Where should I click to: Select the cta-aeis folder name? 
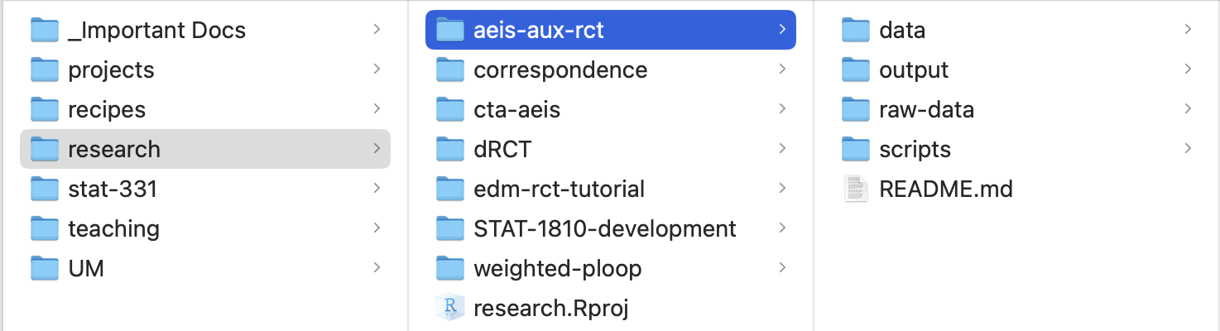click(x=516, y=110)
